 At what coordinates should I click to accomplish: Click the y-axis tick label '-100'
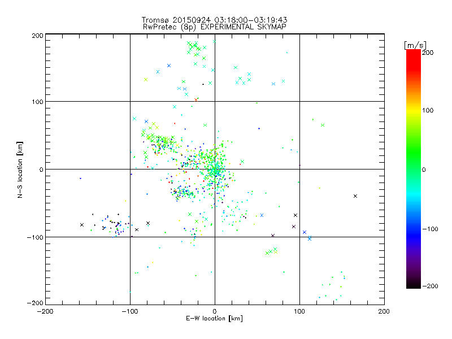coord(35,237)
